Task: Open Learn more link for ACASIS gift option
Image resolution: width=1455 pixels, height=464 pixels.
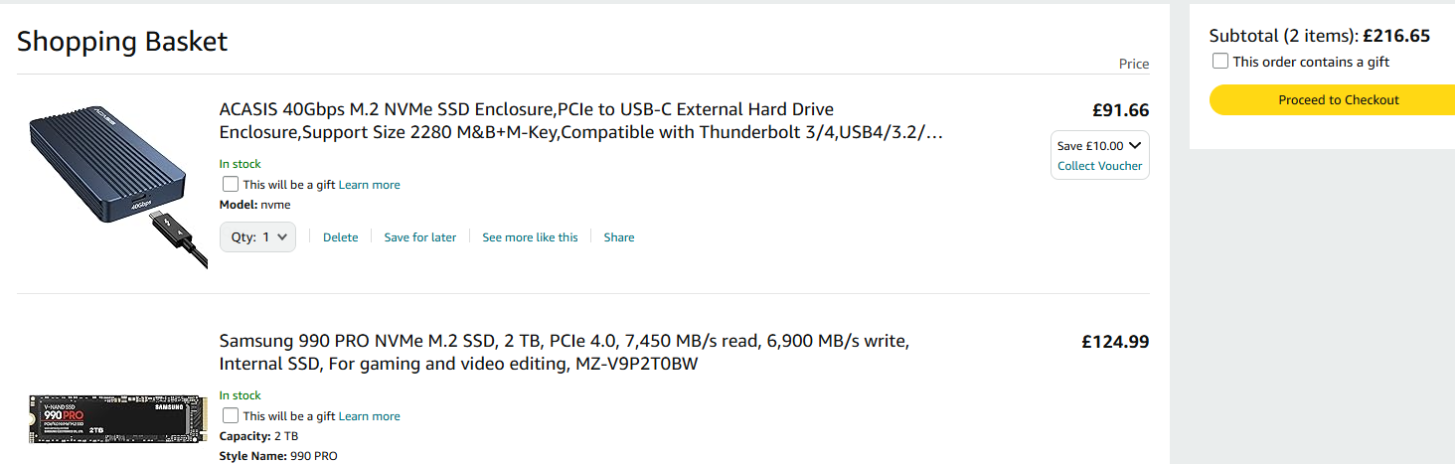Action: point(370,185)
